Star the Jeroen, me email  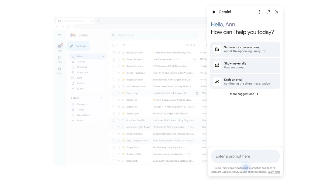click(x=119, y=113)
